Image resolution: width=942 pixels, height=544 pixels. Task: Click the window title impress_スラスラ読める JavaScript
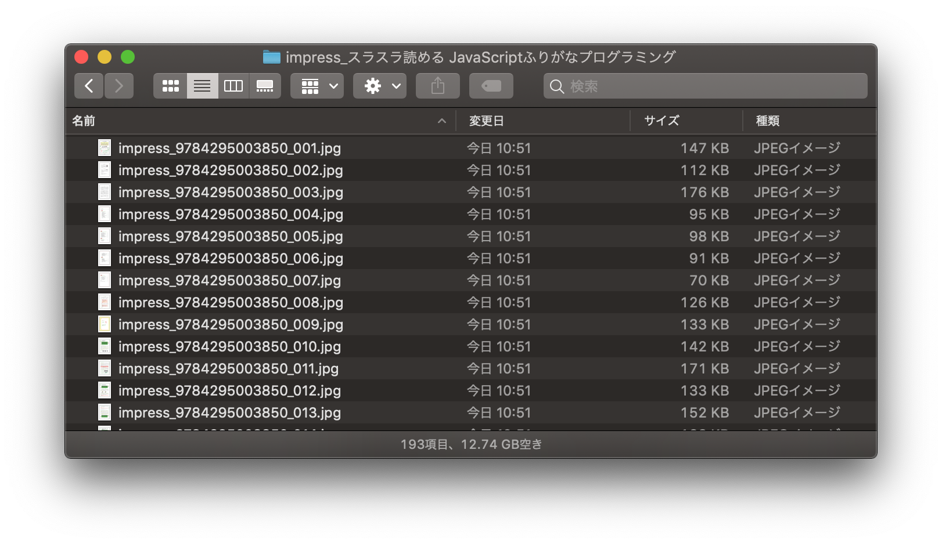click(405, 57)
